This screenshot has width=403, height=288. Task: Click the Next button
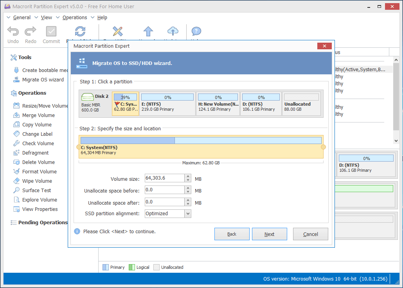[x=269, y=234]
